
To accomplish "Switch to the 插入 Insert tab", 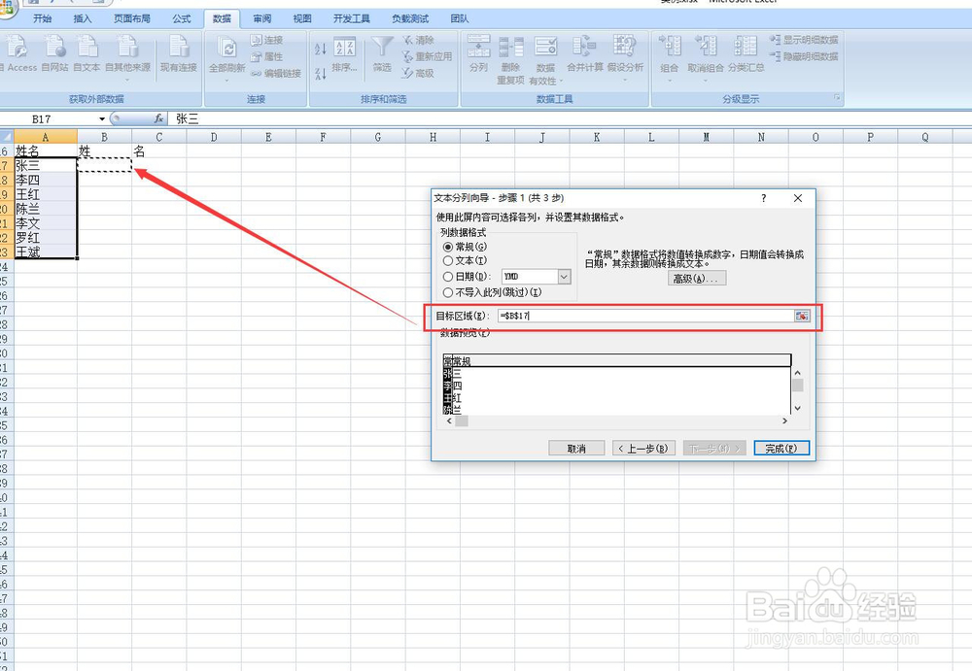I will click(x=83, y=18).
